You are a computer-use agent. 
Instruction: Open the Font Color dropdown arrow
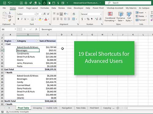49,19
